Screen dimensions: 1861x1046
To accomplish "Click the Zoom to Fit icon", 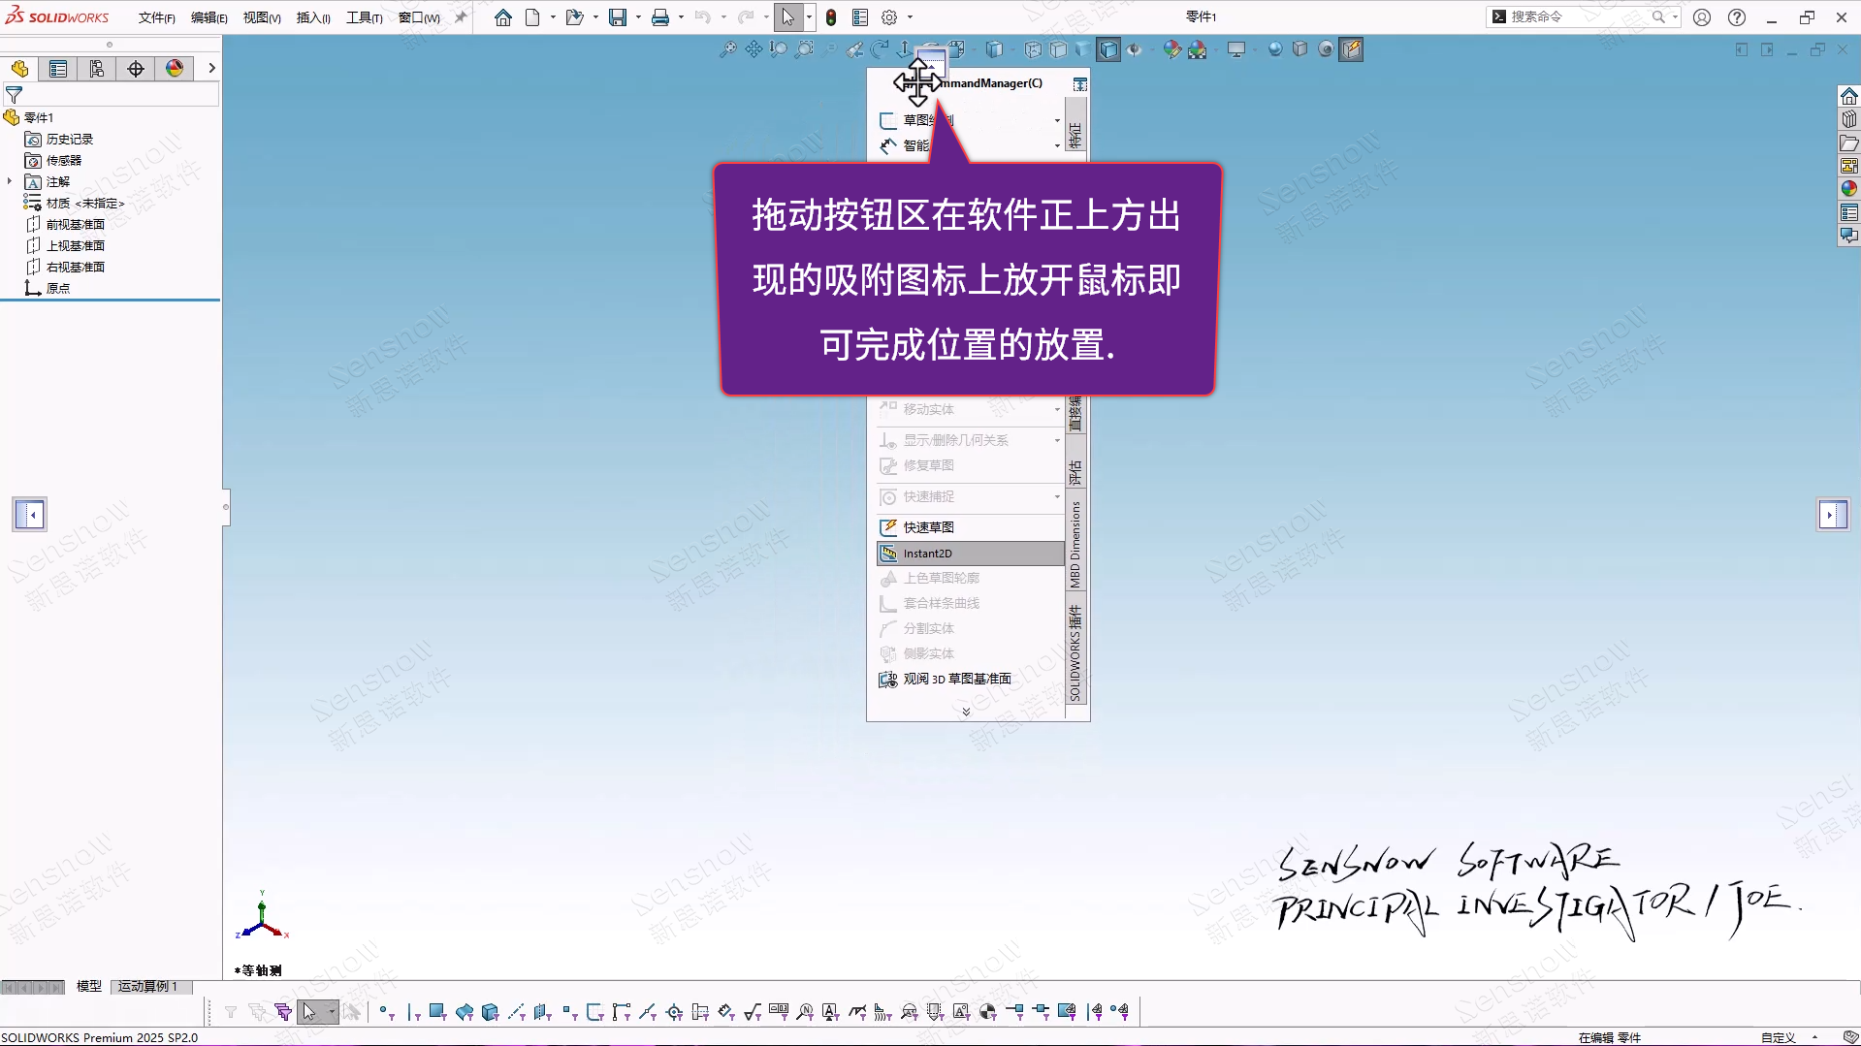I will (727, 49).
